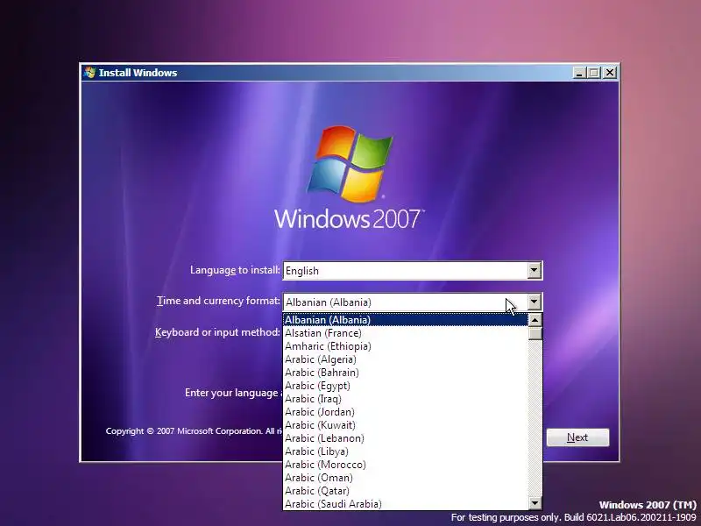Image resolution: width=701 pixels, height=526 pixels.
Task: Choose Arabic (Lebanon) entry
Action: click(x=406, y=438)
